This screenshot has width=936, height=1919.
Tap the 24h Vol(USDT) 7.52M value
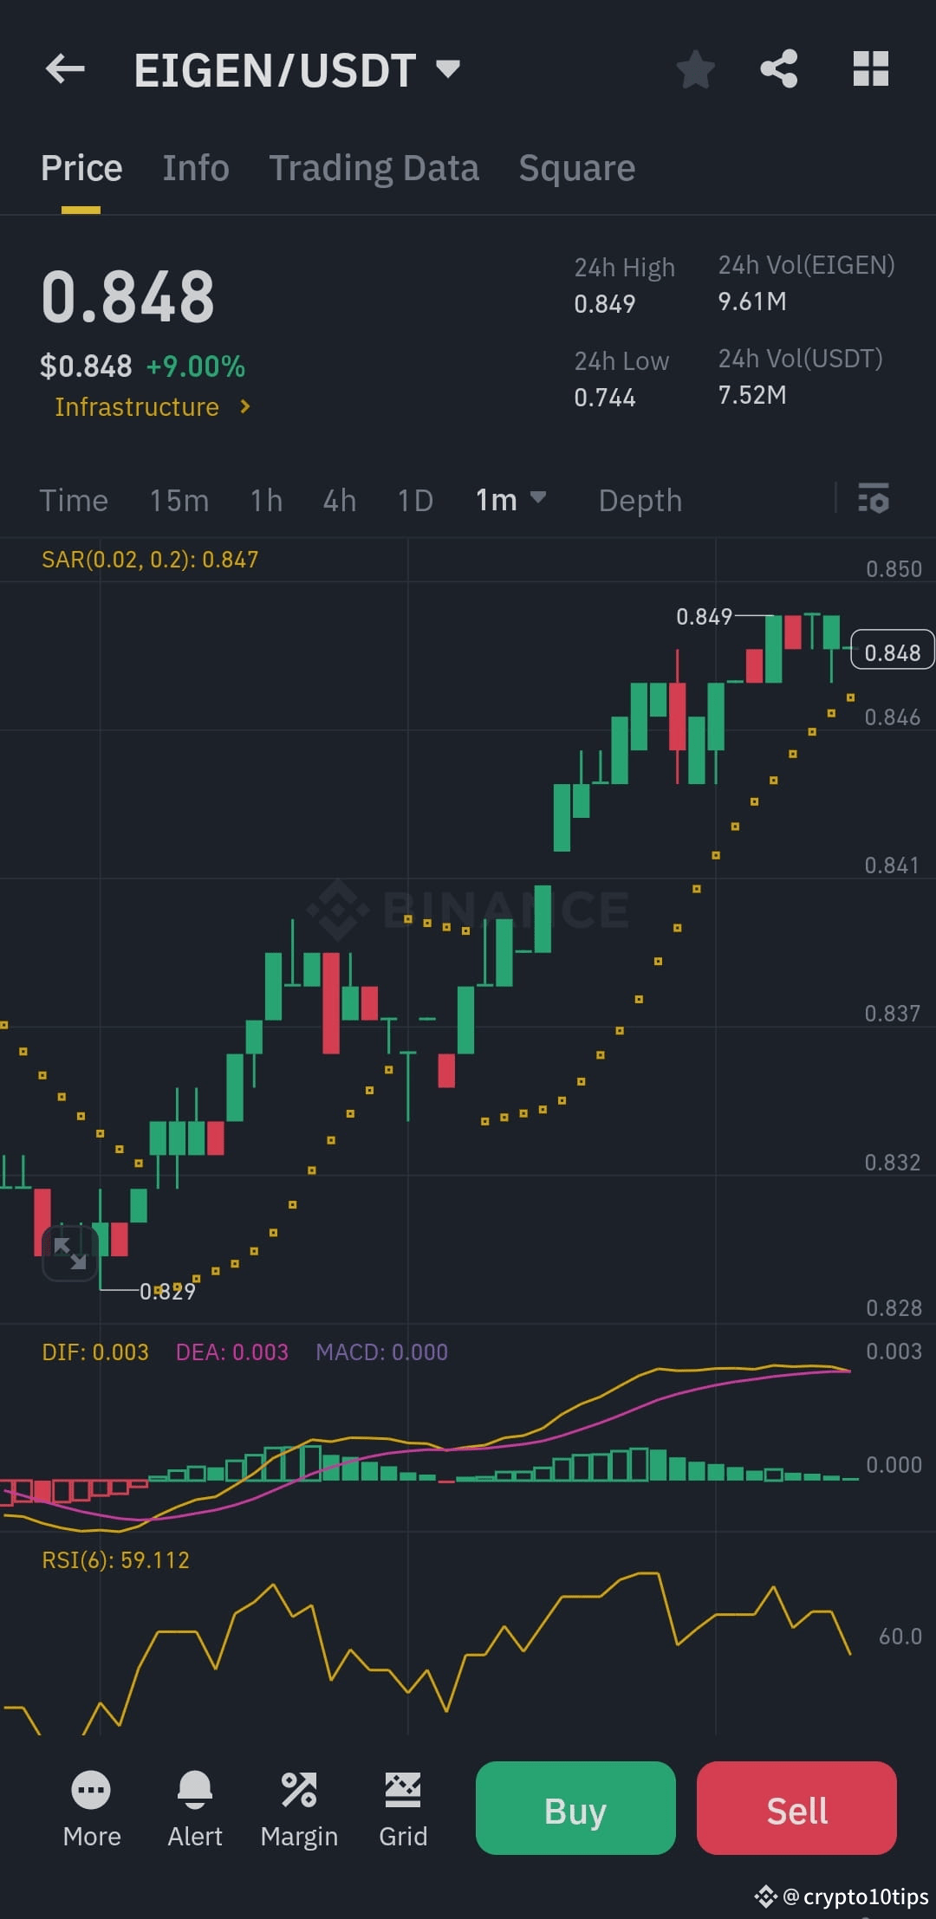[752, 395]
